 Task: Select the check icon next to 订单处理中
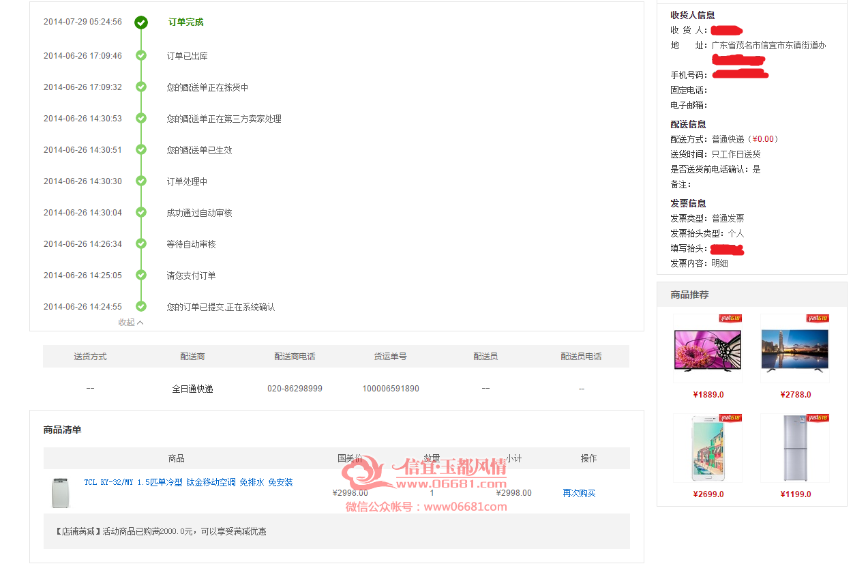(x=141, y=181)
